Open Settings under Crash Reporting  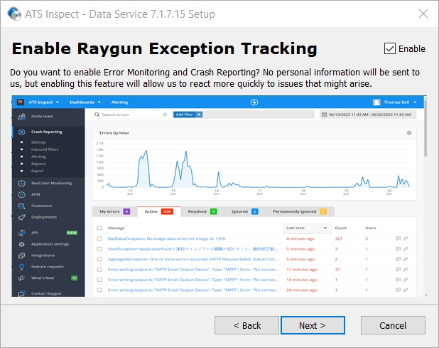pos(38,142)
